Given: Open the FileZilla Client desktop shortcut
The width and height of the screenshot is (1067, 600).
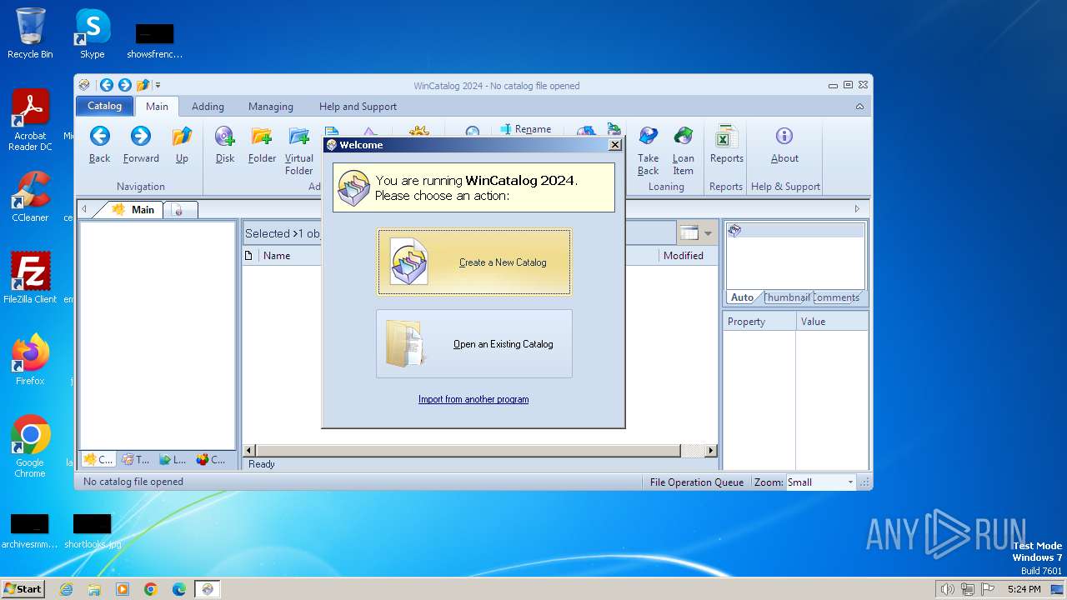Looking at the screenshot, I should click(30, 277).
